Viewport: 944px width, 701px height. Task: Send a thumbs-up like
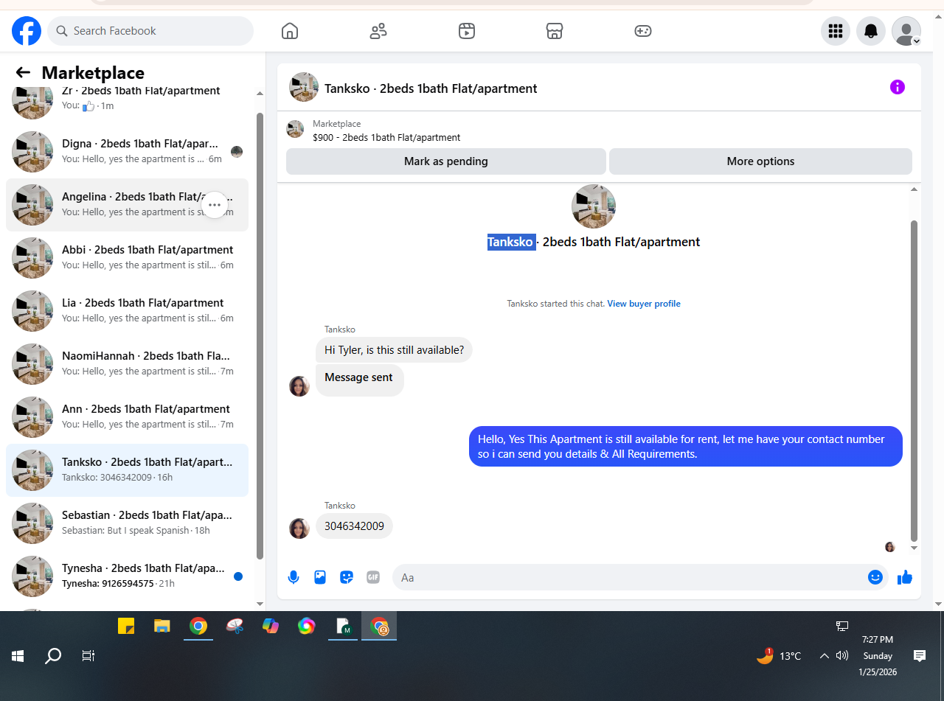pyautogui.click(x=905, y=577)
